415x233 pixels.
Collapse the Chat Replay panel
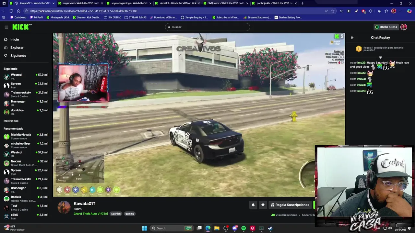point(352,38)
